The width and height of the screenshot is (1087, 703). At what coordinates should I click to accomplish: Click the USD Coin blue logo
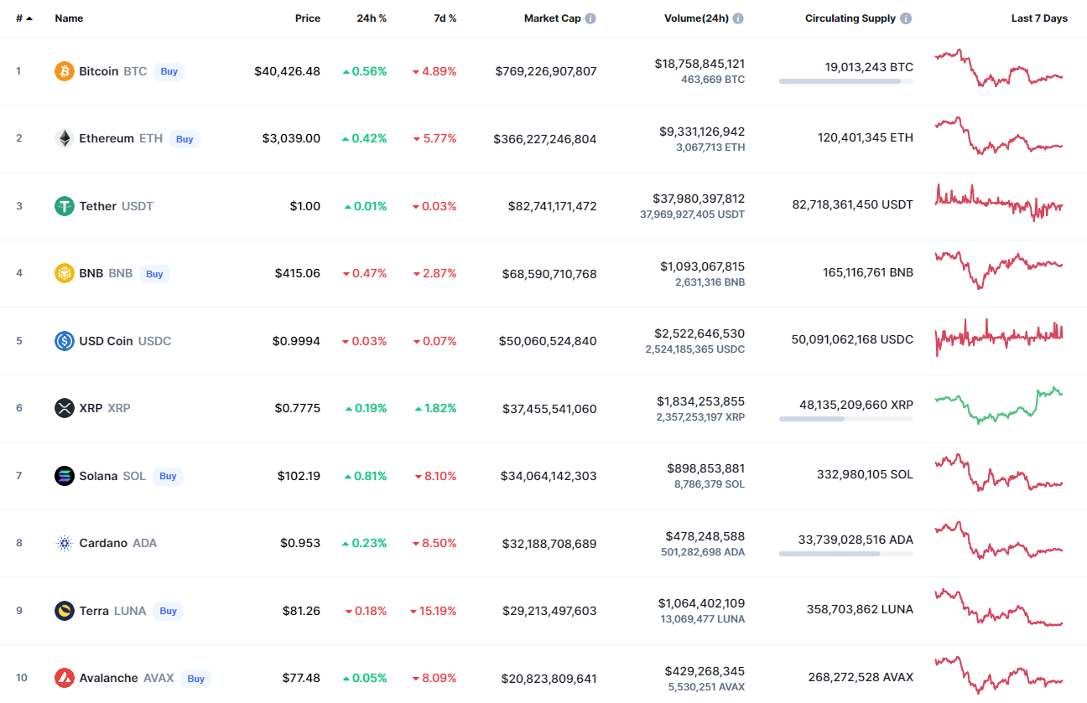(x=65, y=341)
